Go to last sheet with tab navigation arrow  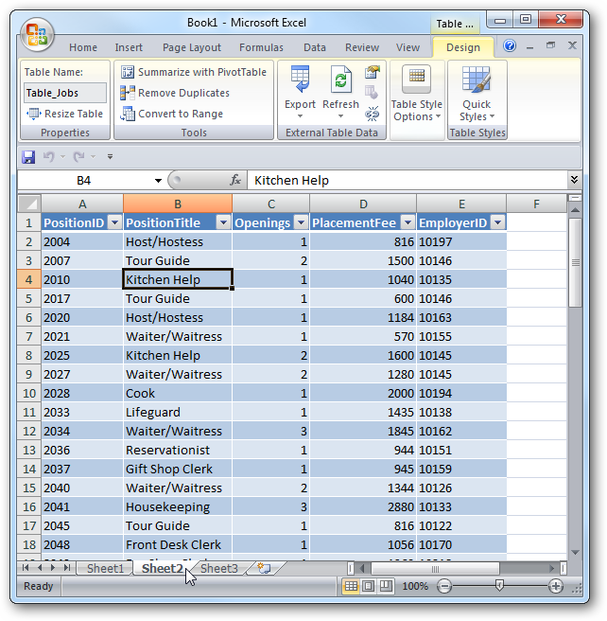coord(67,568)
